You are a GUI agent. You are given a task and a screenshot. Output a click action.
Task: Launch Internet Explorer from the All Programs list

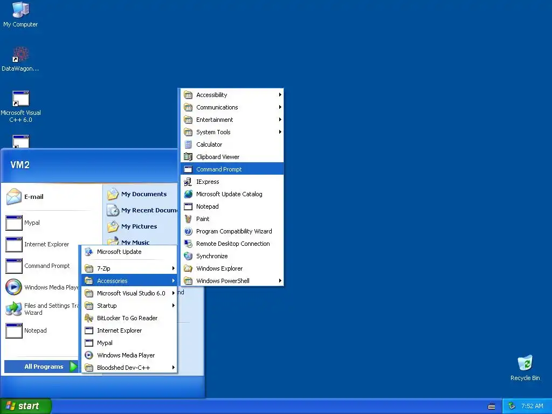129,330
